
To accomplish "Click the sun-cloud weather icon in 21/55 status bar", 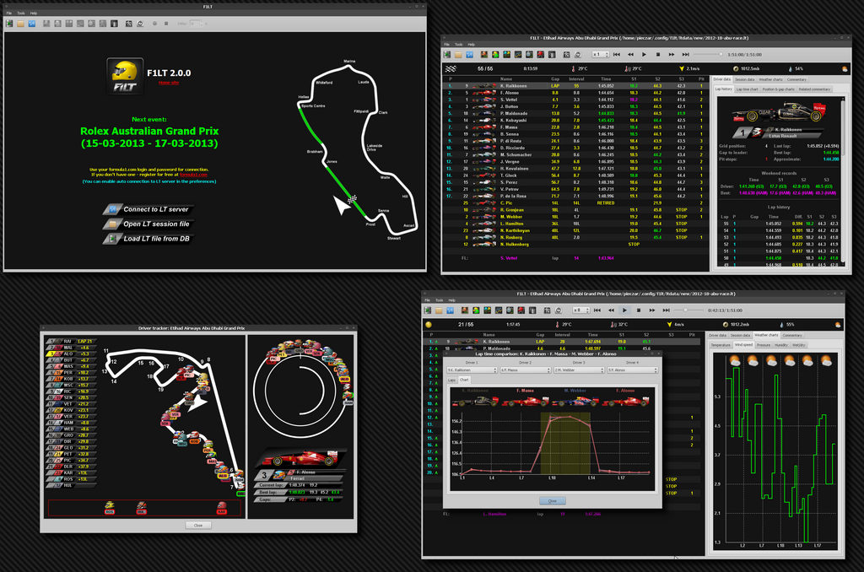I will [x=838, y=325].
